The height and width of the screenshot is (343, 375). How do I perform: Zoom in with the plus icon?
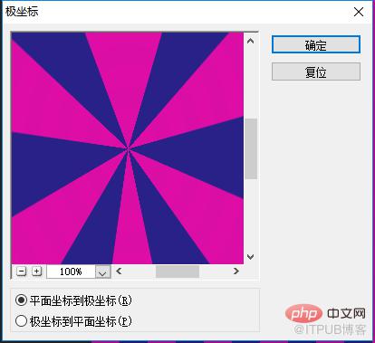point(37,272)
